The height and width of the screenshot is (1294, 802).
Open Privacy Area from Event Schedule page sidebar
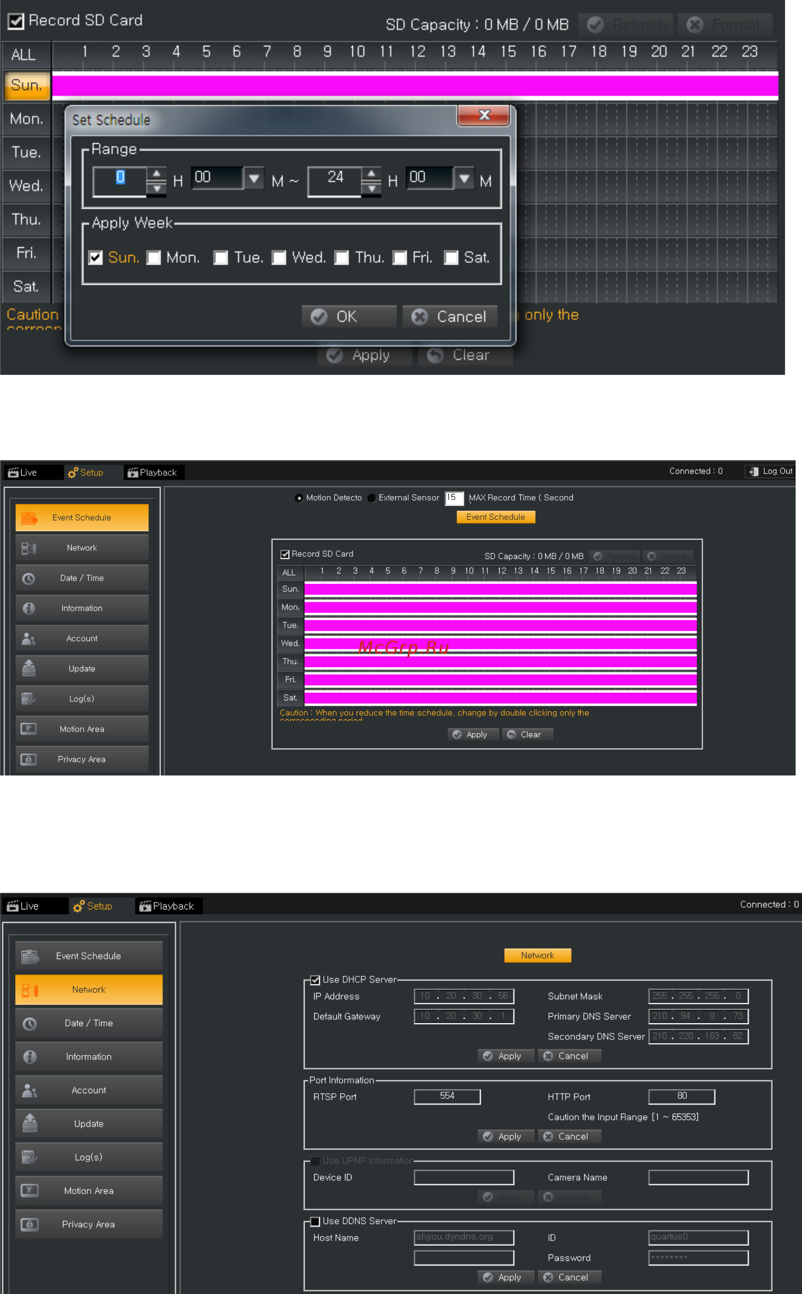pos(82,759)
